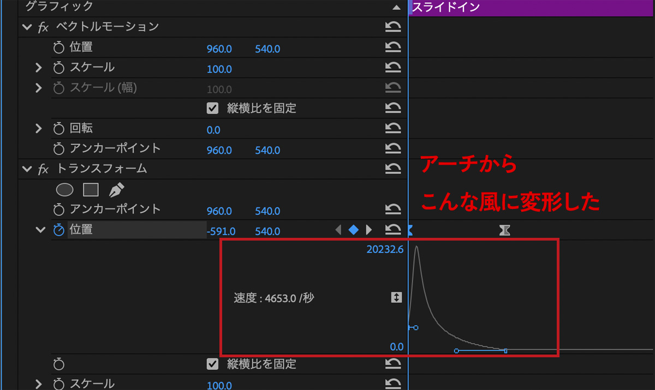Screen dimensions: 655x390
Task: Toggle stopwatch for 回転 property
Action: (x=59, y=129)
